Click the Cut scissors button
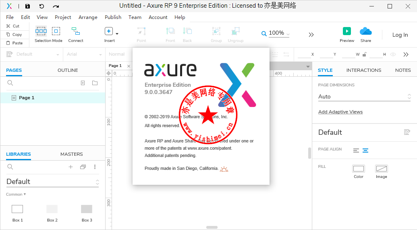417x230 pixels. (12, 26)
